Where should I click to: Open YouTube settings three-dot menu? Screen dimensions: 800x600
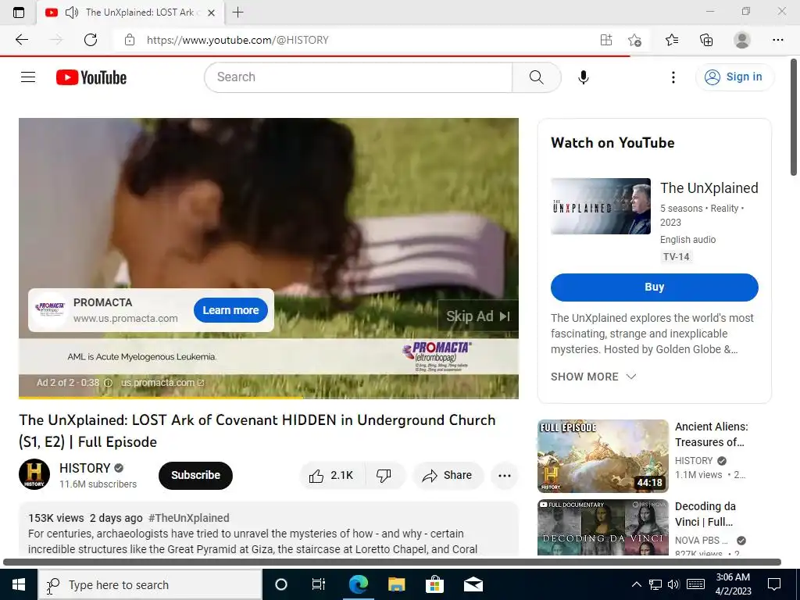673,77
